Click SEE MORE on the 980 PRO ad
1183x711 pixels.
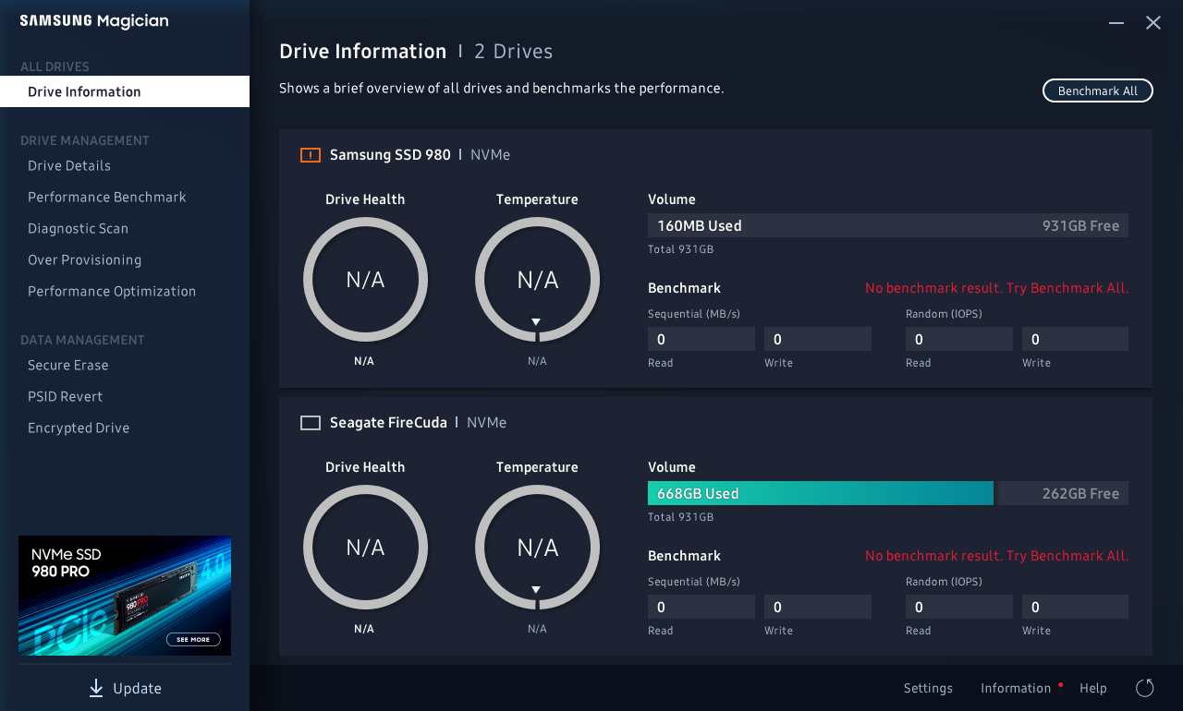[193, 639]
